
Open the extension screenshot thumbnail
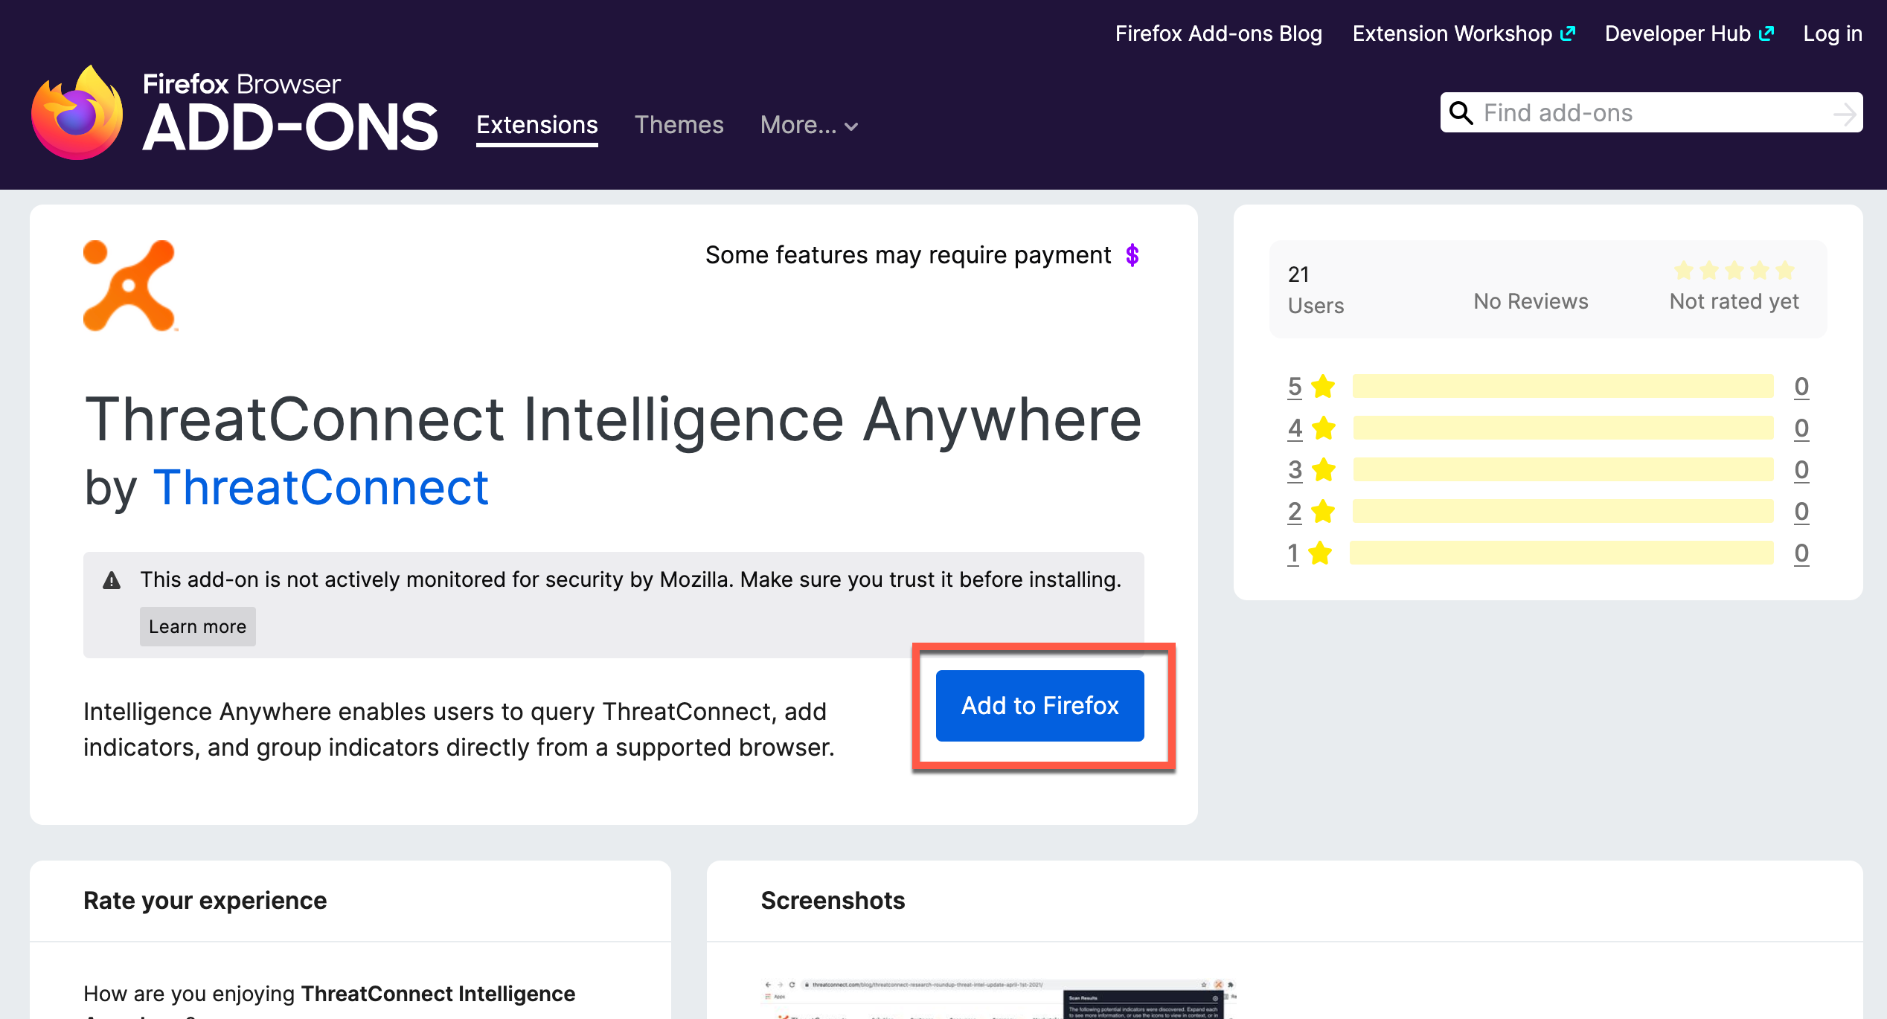[997, 999]
